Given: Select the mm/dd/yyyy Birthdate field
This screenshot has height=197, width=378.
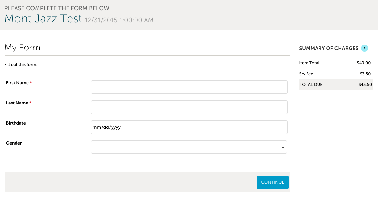Looking at the screenshot, I should pos(189,127).
